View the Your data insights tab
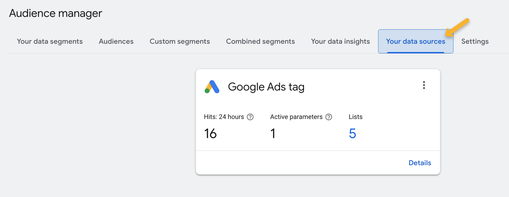 [x=340, y=42]
